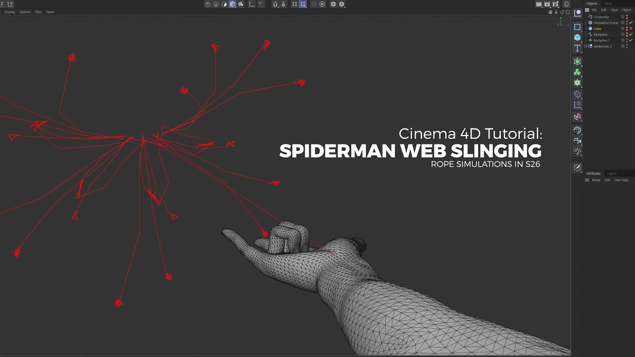Open the snap settings gear icon

pyautogui.click(x=283, y=4)
